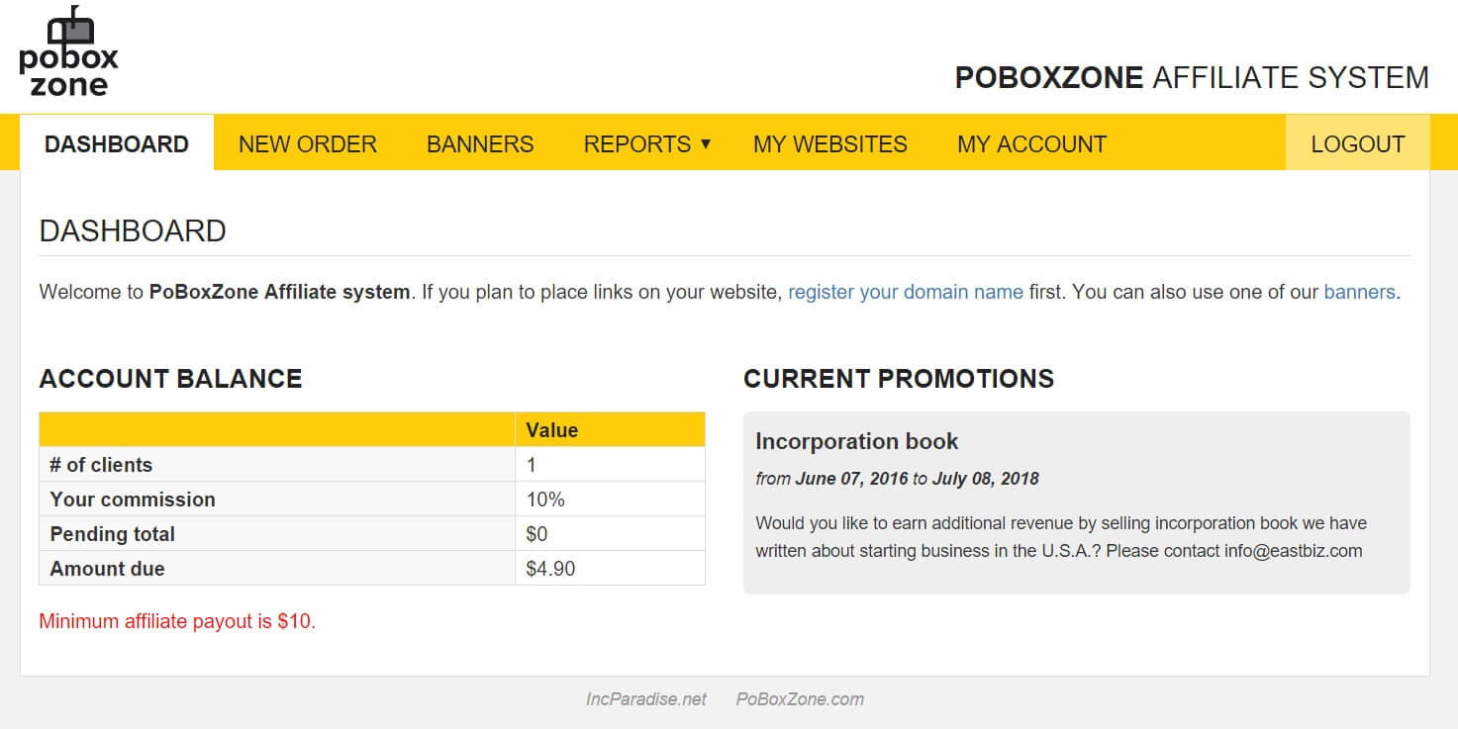Visit PoBoxZone.com footer link
The height and width of the screenshot is (729, 1458).
pyautogui.click(x=800, y=699)
